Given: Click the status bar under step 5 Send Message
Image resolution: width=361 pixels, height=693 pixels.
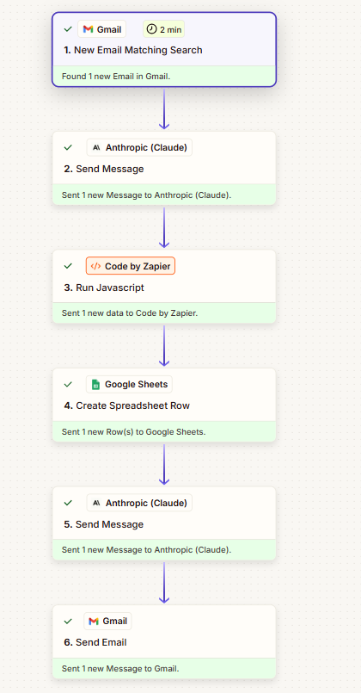Looking at the screenshot, I should [x=164, y=550].
